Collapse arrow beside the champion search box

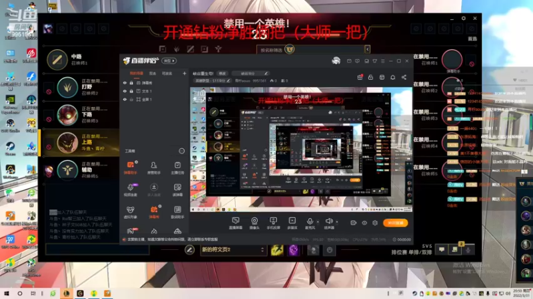368,49
